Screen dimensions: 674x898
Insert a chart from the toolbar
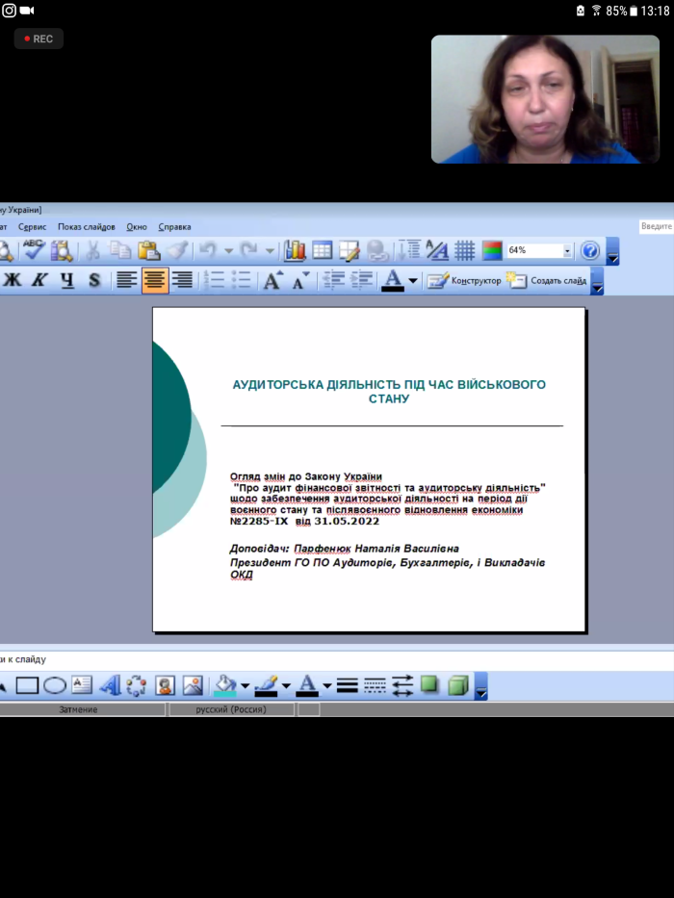click(x=295, y=251)
